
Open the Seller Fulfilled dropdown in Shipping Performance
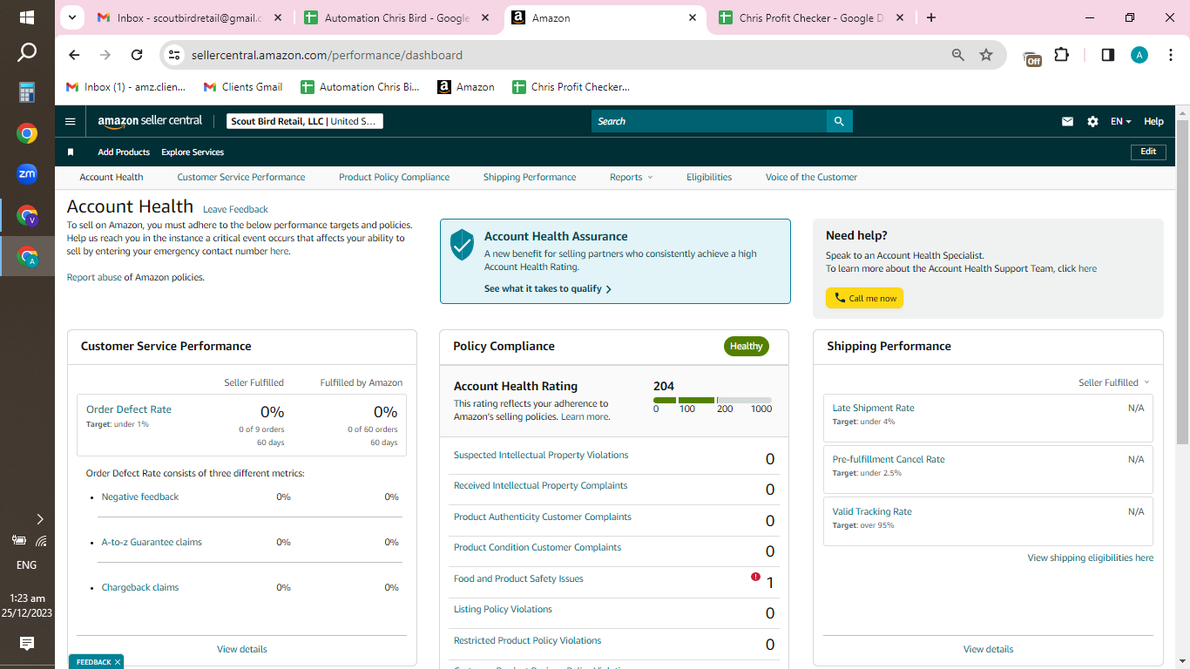click(x=1113, y=382)
